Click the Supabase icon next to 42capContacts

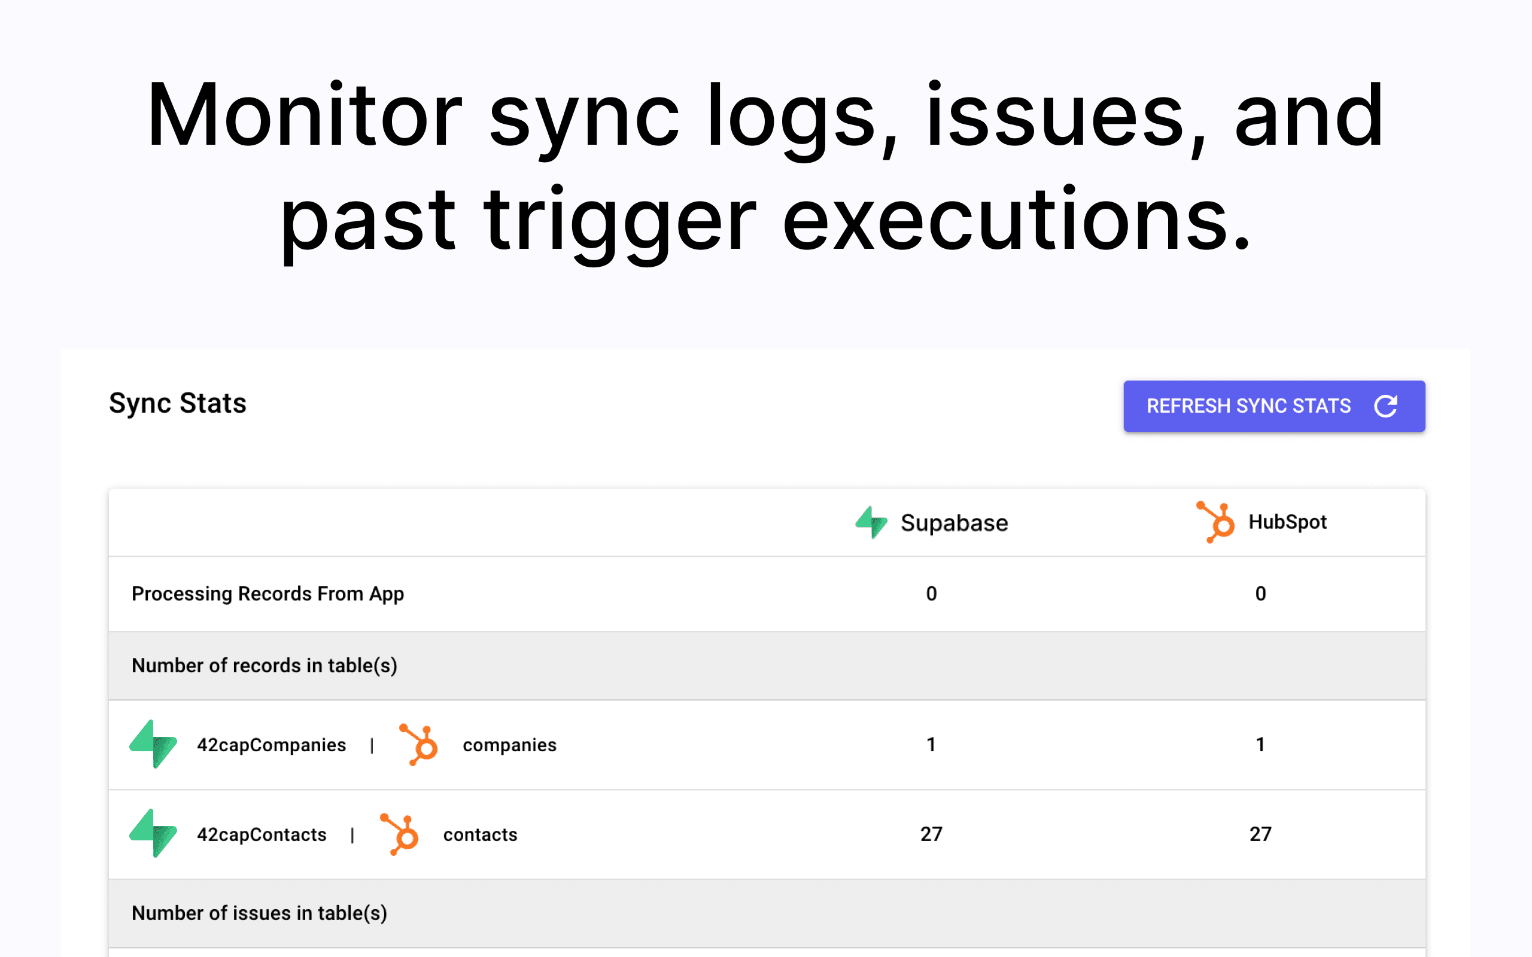click(x=154, y=834)
